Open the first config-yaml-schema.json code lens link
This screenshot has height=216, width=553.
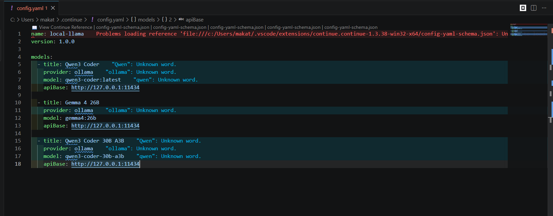click(x=123, y=28)
